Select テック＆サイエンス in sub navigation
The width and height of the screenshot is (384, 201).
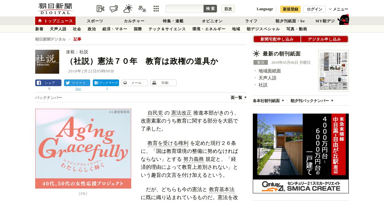[167, 29]
